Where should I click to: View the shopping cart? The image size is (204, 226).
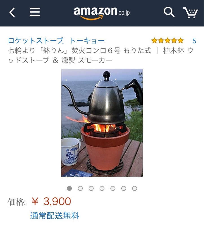click(190, 13)
